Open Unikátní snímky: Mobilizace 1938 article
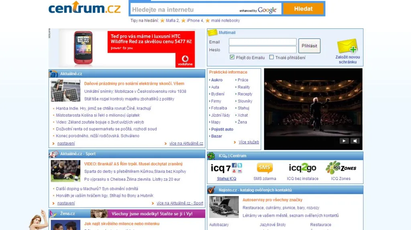The image size is (411, 230). click(135, 91)
